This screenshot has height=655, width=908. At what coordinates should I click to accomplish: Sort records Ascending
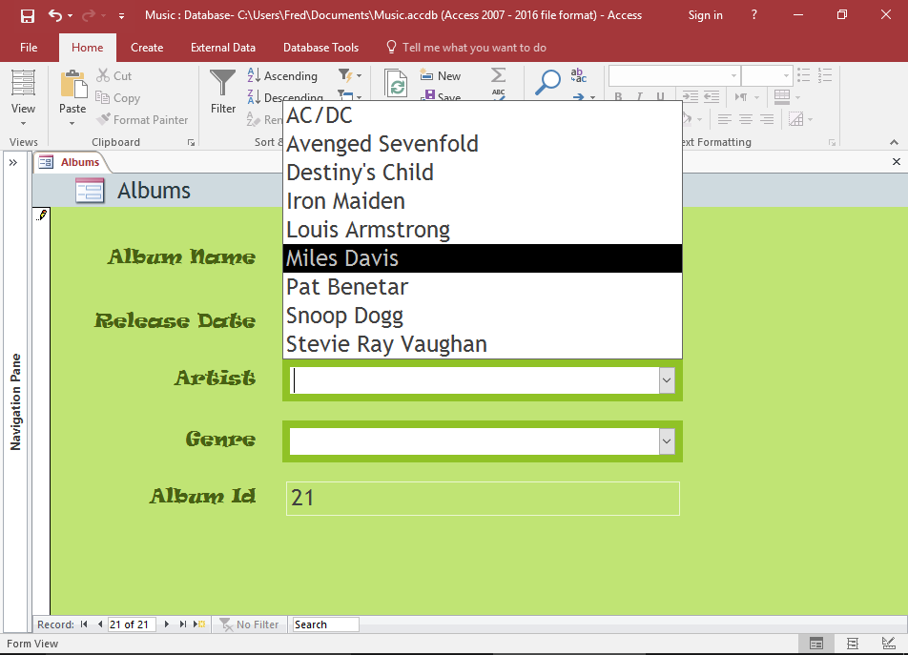pyautogui.click(x=282, y=76)
